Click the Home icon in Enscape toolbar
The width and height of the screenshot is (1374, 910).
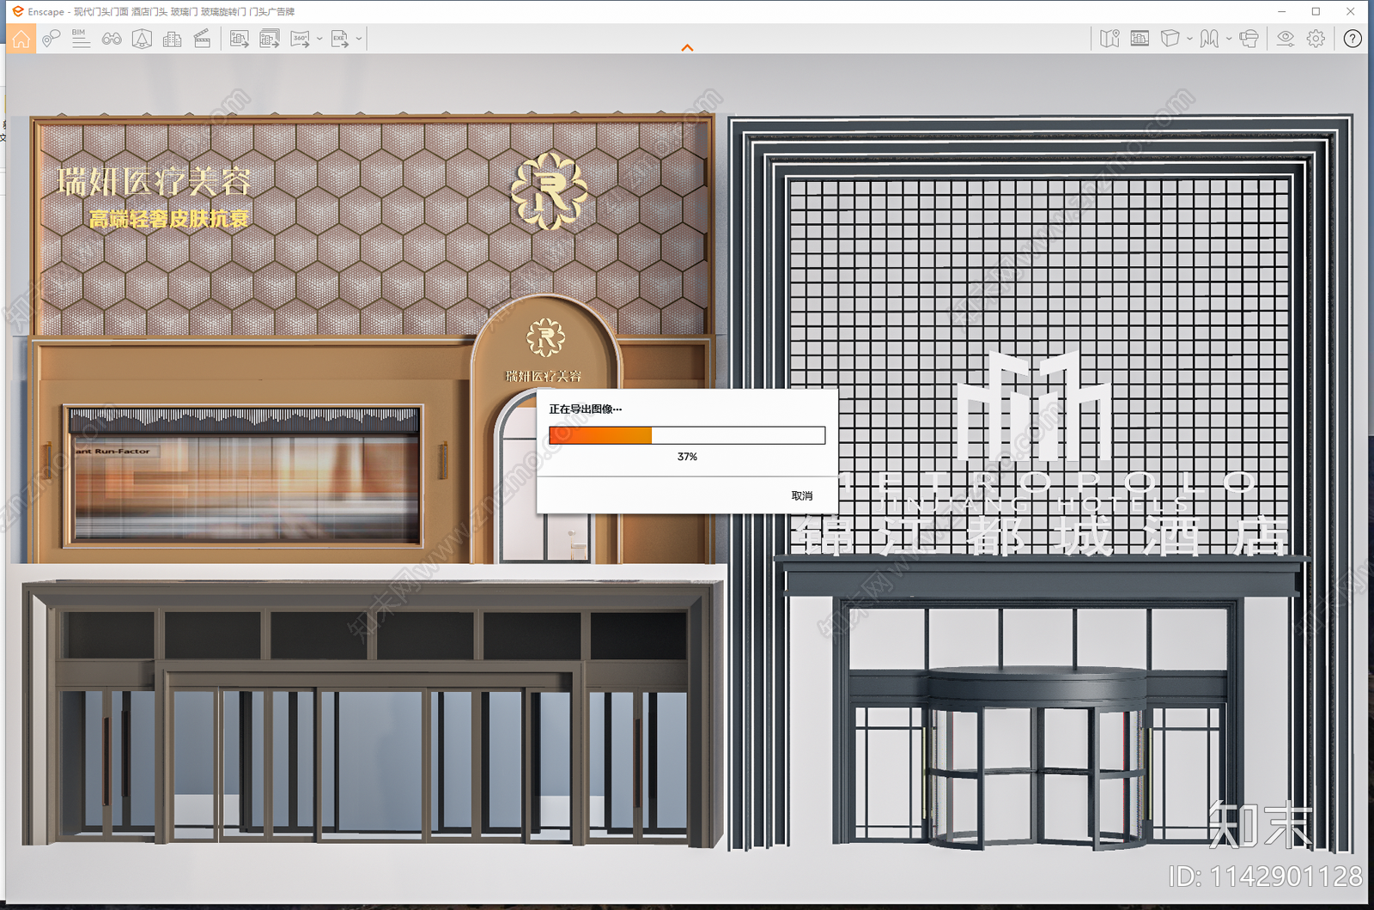pyautogui.click(x=21, y=39)
